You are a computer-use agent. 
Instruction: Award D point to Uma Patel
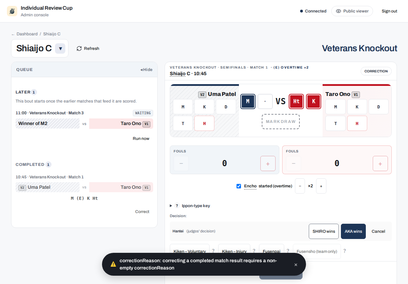click(226, 107)
